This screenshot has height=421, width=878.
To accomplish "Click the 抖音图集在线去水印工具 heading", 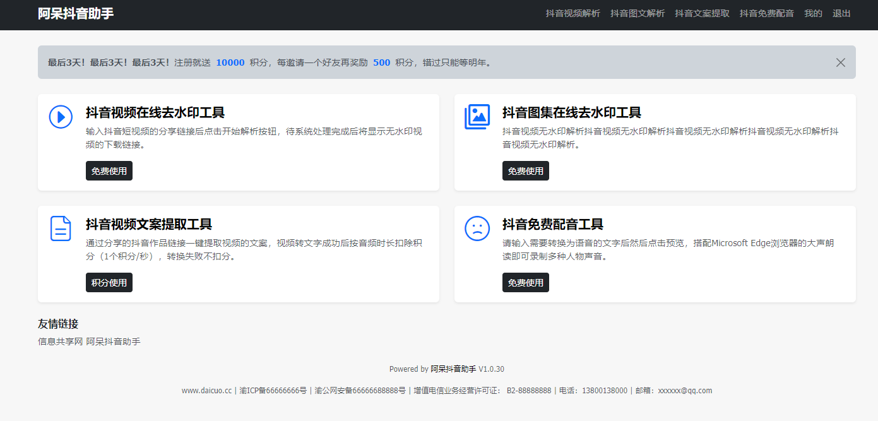I will point(572,113).
